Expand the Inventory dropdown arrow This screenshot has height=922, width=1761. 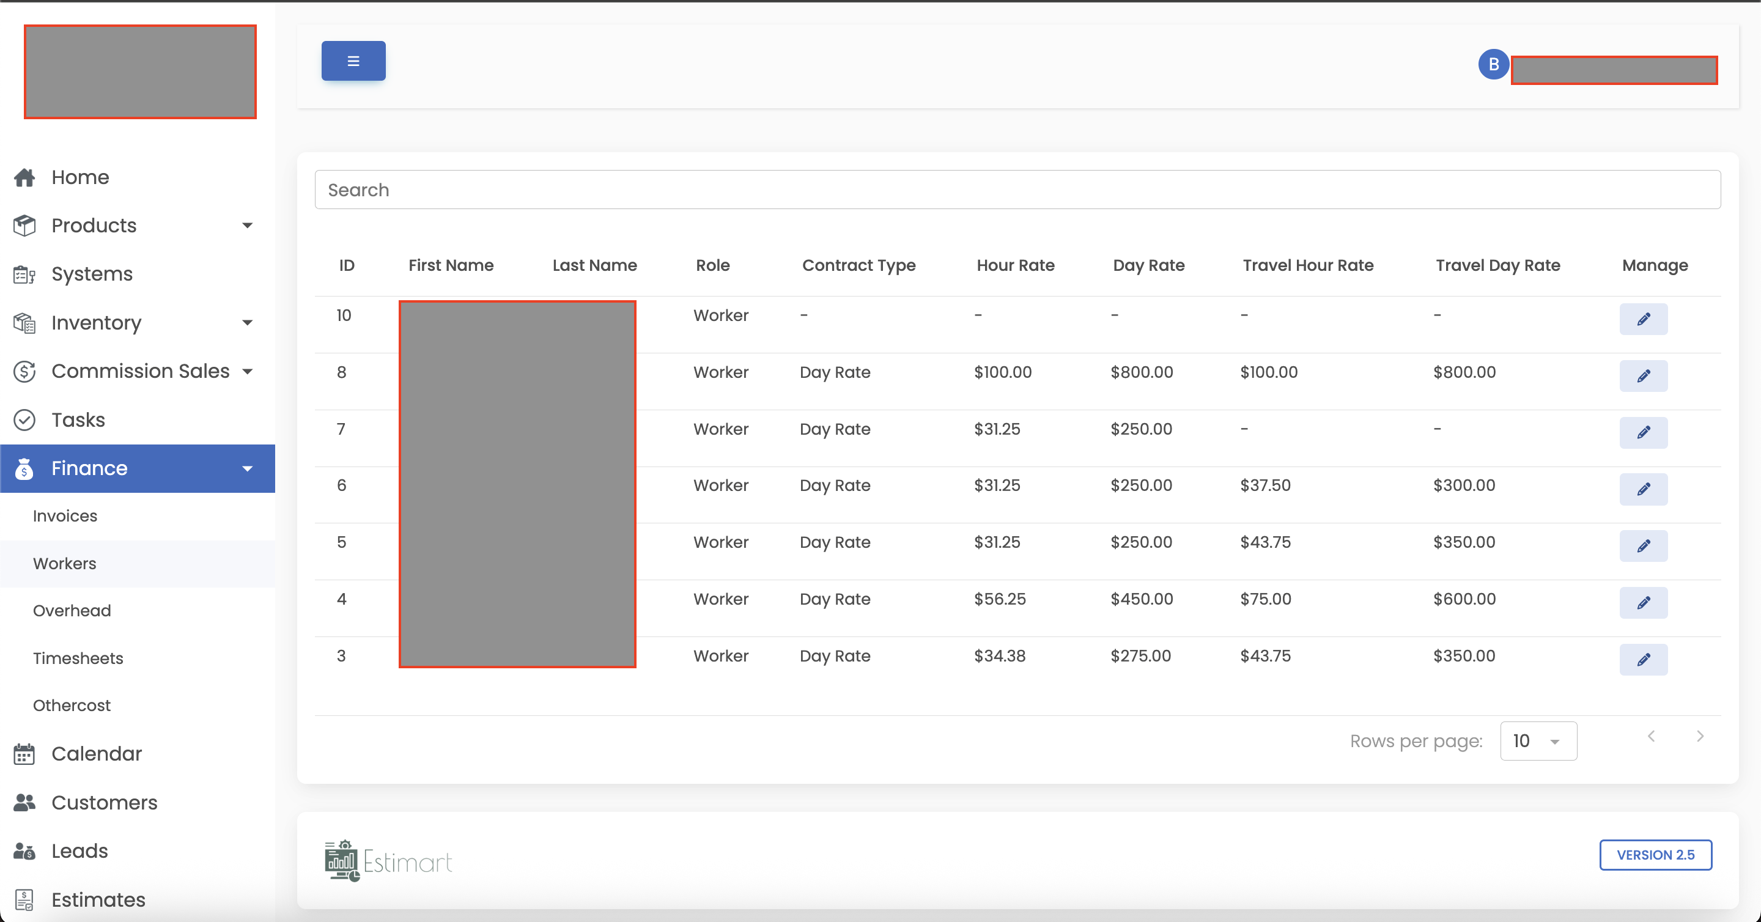248,323
